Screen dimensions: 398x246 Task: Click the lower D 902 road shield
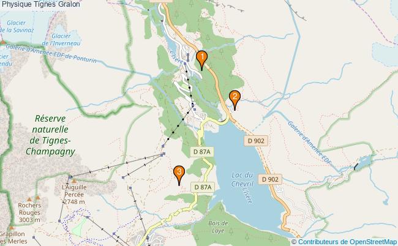(x=270, y=179)
